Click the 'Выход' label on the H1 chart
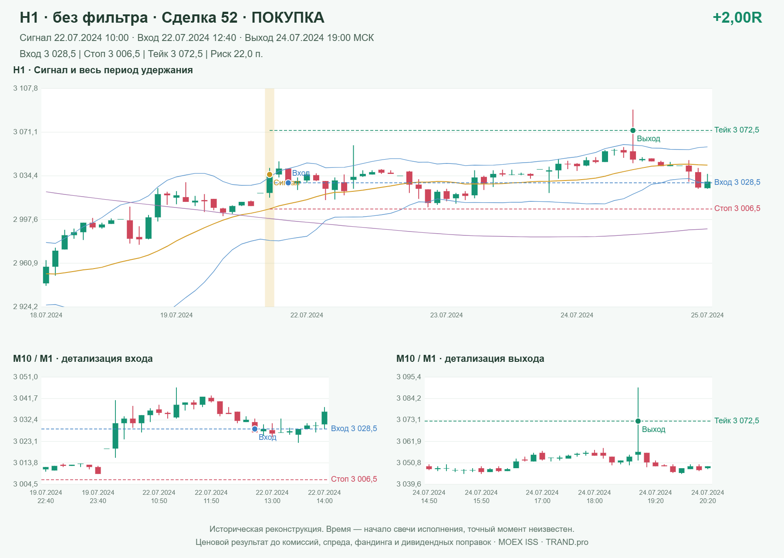Viewport: 784px width, 558px height. [x=649, y=139]
